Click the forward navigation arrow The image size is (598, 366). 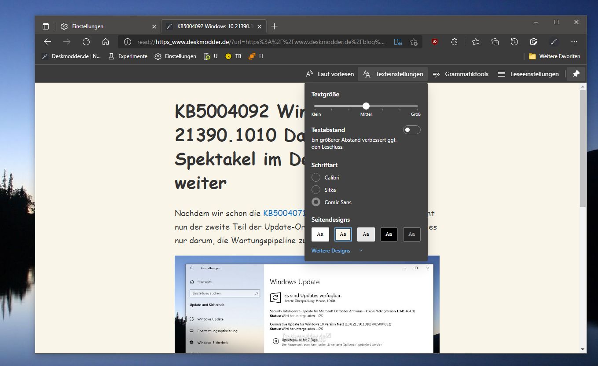pos(67,42)
